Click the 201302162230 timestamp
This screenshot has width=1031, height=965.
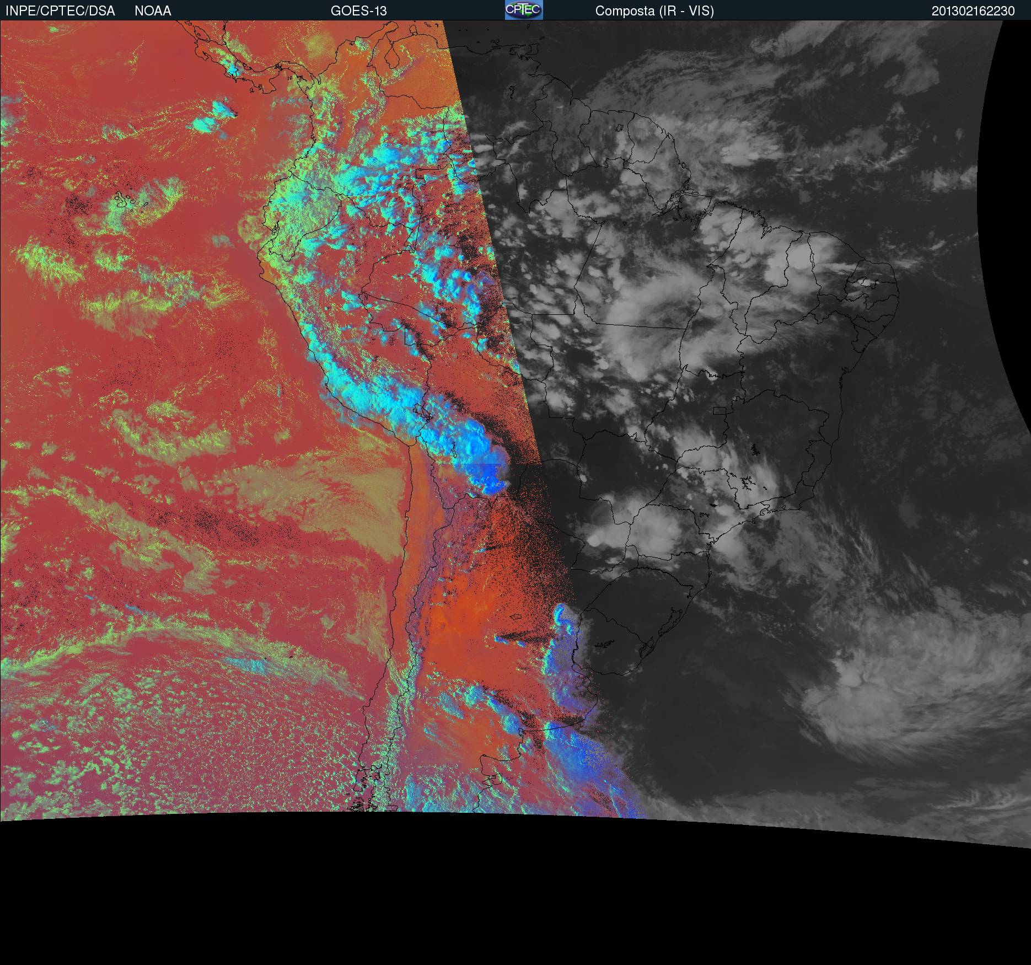click(973, 11)
